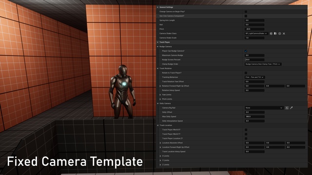312x175 pixels.
Task: Use selected asset for Camera Shake Class
Action: pos(271,34)
